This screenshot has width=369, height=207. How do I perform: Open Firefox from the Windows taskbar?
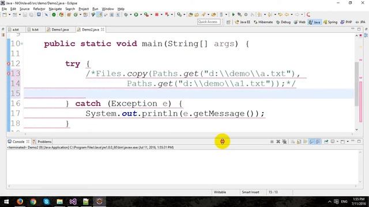click(x=20, y=201)
